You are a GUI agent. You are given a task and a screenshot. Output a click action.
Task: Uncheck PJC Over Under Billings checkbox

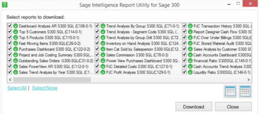pyautogui.click(x=184, y=37)
